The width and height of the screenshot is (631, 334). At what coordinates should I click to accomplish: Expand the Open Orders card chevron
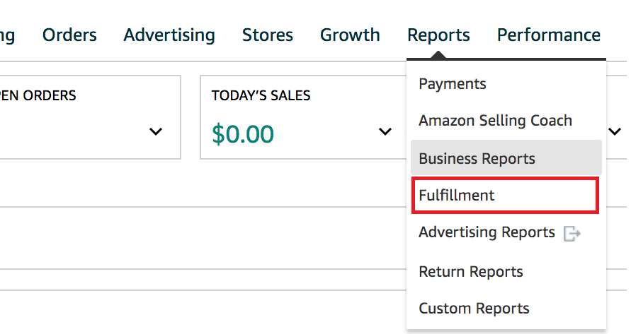coord(157,131)
